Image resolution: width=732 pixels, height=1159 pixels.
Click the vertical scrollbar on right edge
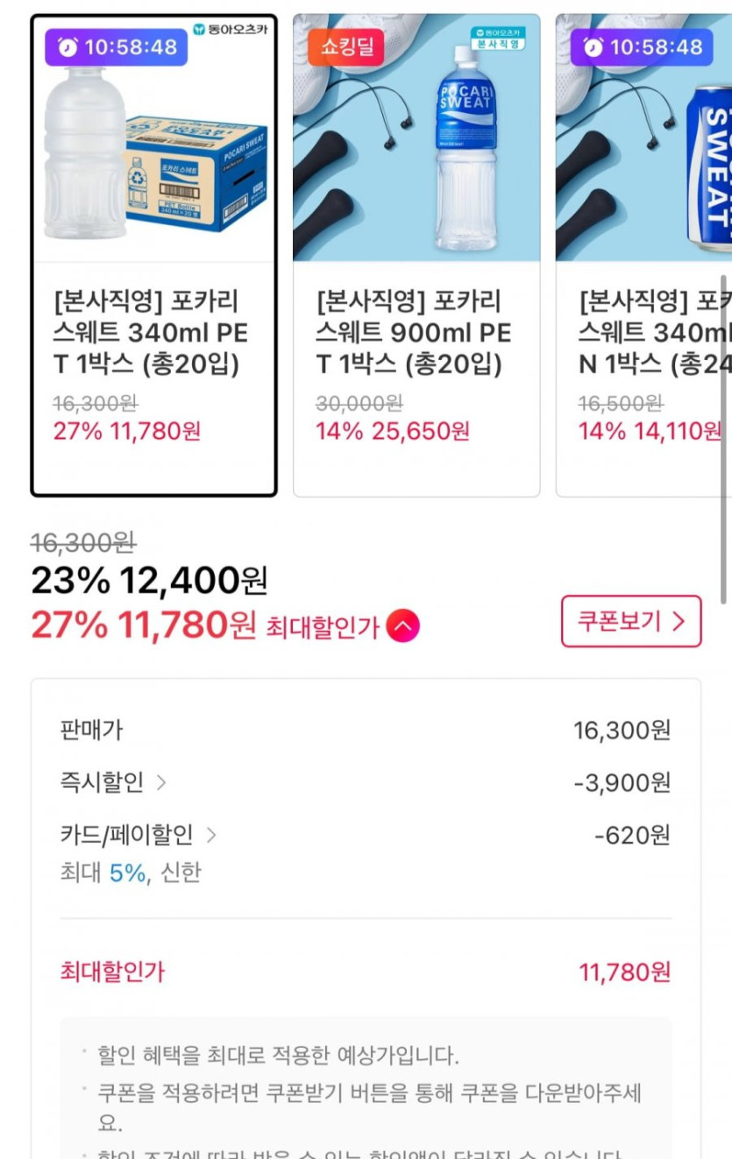(723, 438)
